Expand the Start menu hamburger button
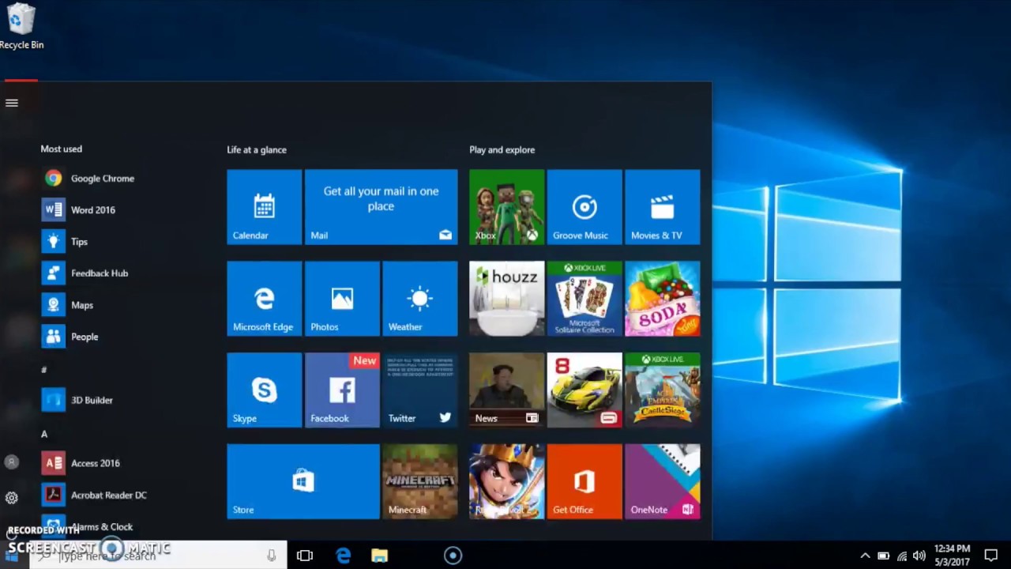 (12, 103)
